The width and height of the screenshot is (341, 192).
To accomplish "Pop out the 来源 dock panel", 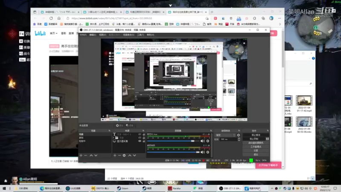I will coord(143,131).
